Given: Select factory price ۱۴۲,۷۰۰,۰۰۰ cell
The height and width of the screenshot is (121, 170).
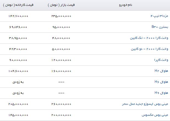Looking at the screenshot, I should (x=18, y=16).
